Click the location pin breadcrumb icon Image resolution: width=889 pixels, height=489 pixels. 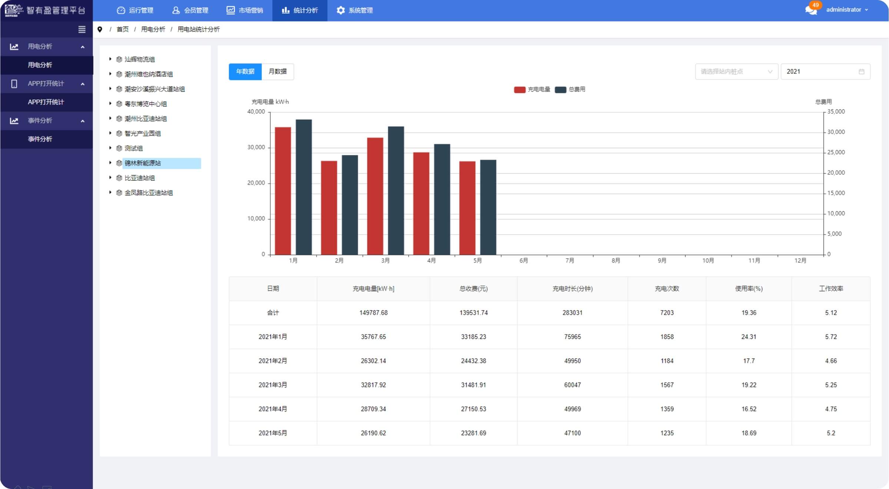[100, 29]
